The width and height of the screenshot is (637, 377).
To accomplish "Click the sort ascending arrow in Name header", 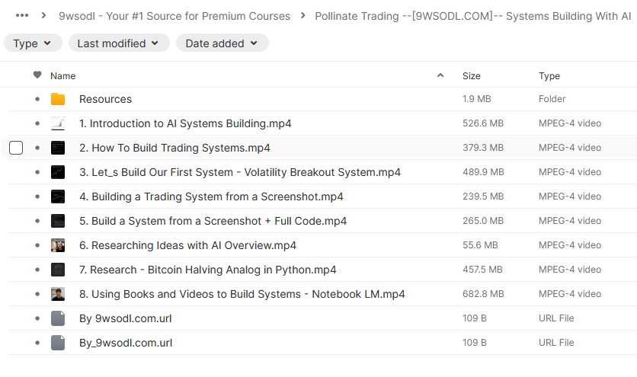I will click(x=440, y=75).
